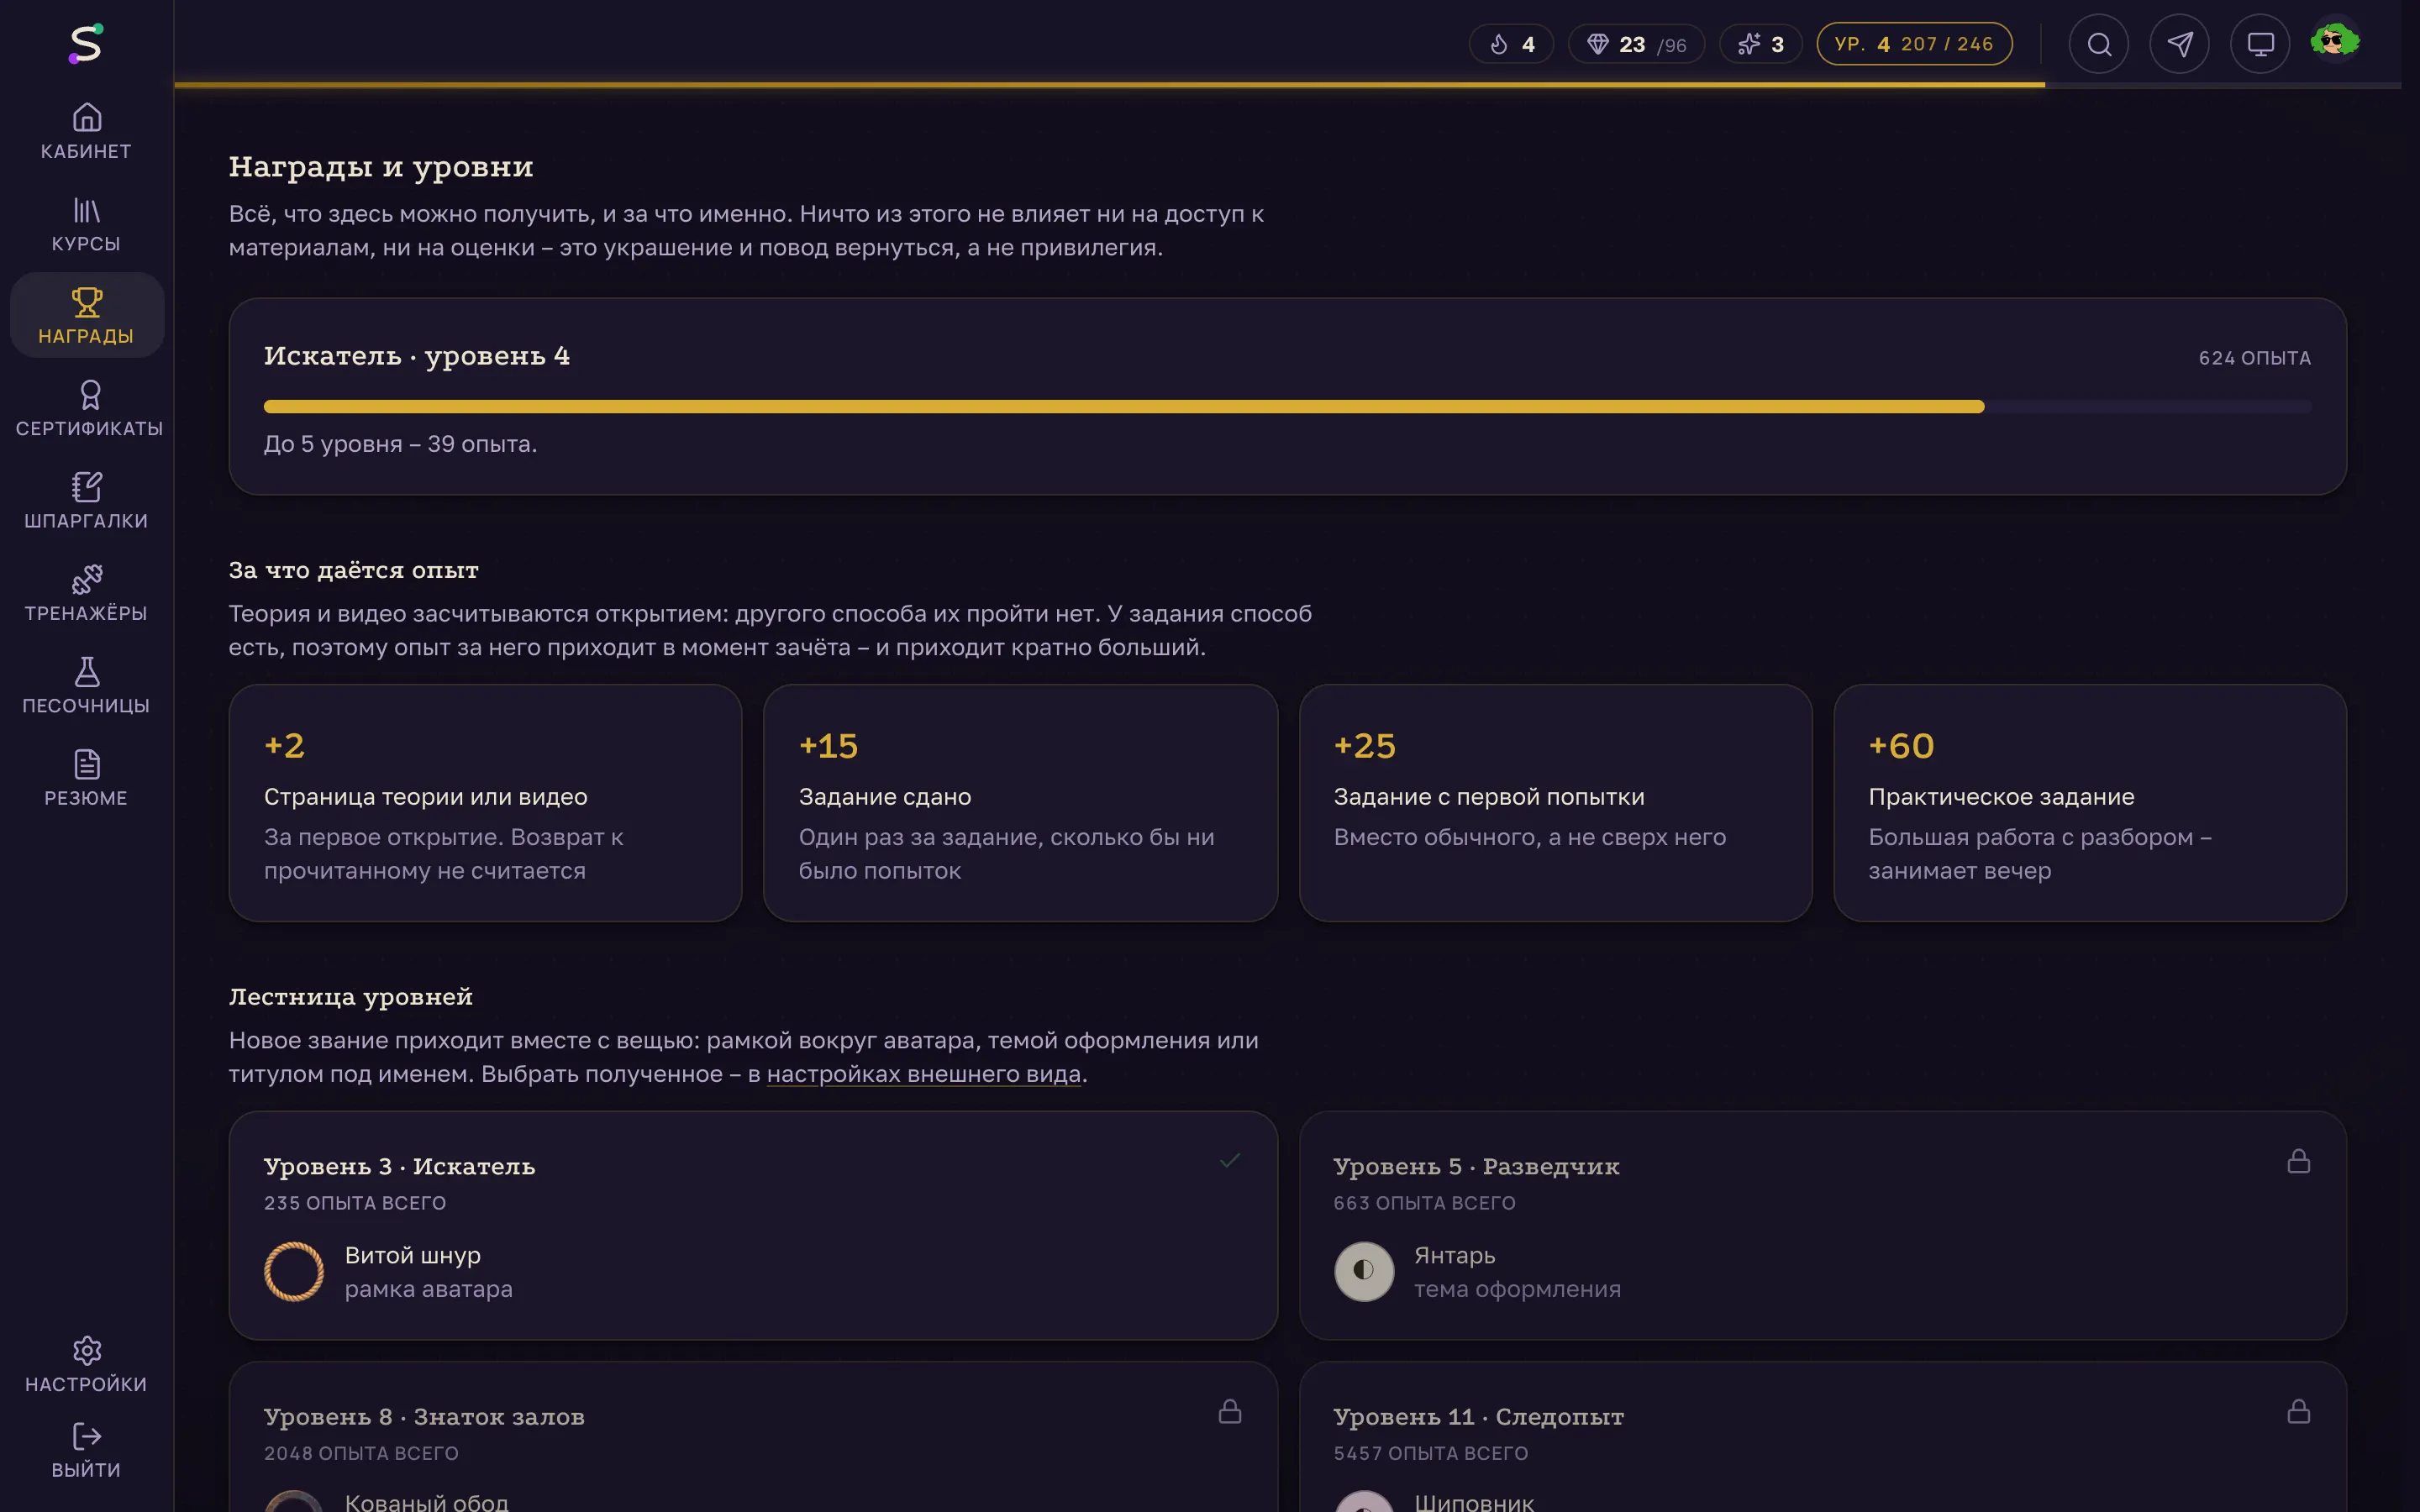Click the Лестница уровней heading
The image size is (2420, 1512).
[351, 997]
